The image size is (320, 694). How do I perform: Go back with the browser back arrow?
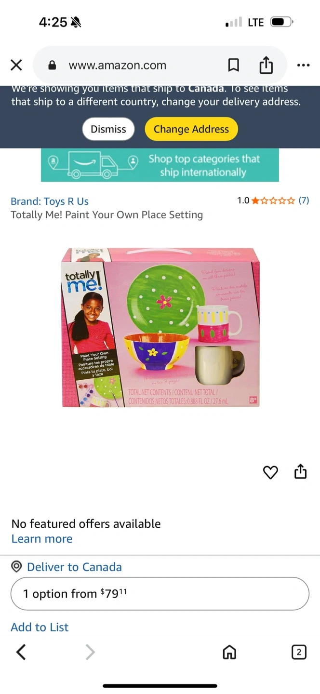(21, 652)
